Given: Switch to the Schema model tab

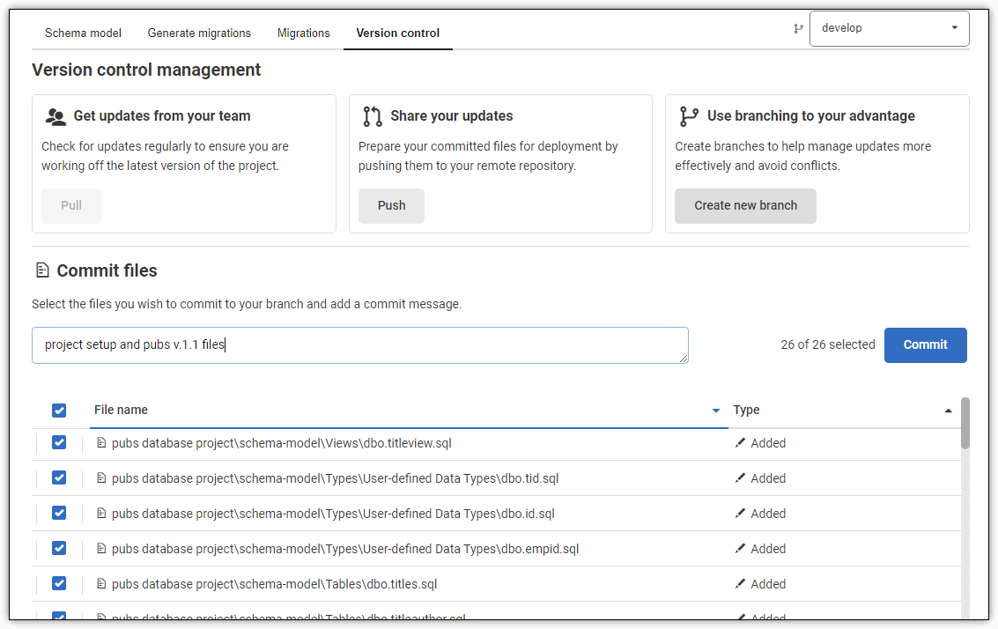Looking at the screenshot, I should coord(83,33).
